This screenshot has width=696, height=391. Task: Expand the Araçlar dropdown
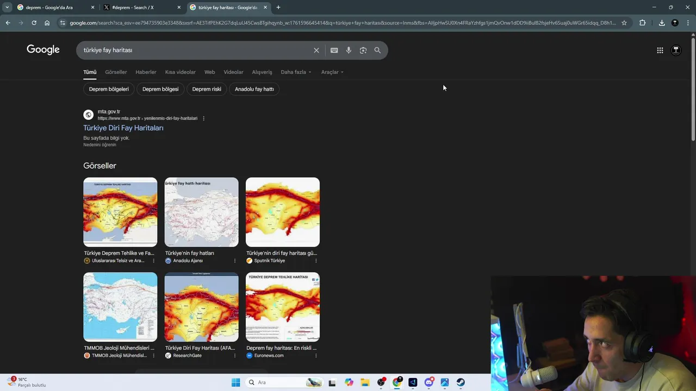click(332, 72)
